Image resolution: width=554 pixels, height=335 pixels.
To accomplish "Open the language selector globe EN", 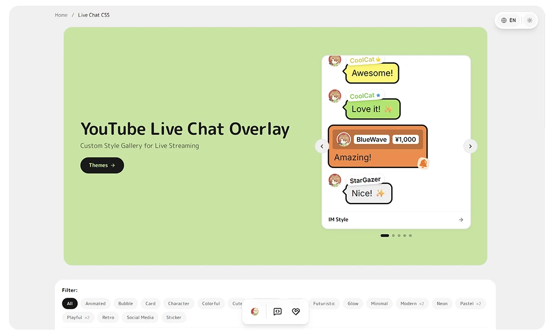I will tap(508, 20).
